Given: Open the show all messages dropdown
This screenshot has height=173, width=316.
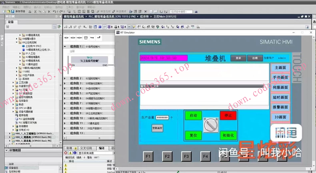Looking at the screenshot, I should [x=114, y=153].
